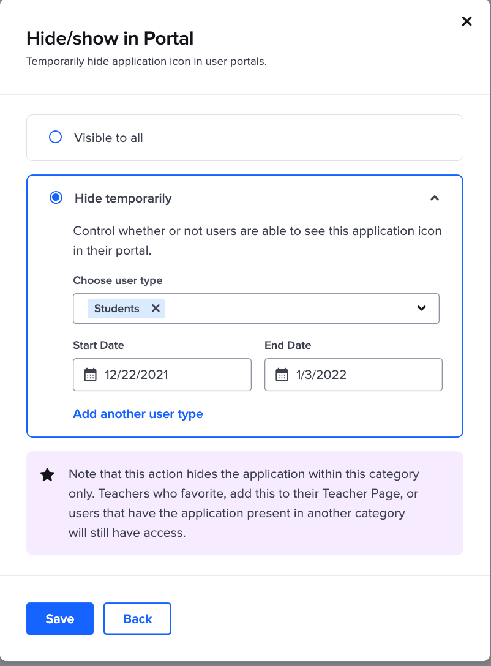Close the Hide/show in Portal dialog
491x666 pixels.
467,21
